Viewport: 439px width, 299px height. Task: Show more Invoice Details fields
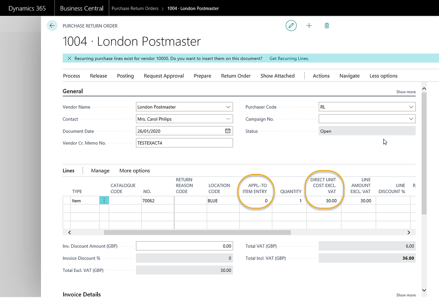pos(406,295)
